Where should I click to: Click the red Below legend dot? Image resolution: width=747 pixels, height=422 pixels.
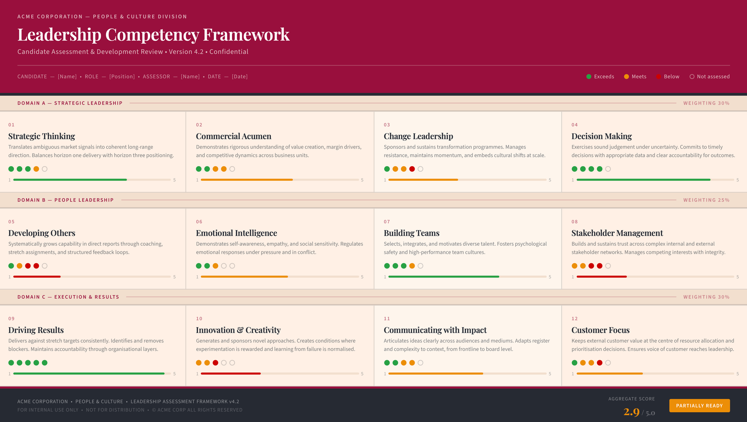[658, 77]
